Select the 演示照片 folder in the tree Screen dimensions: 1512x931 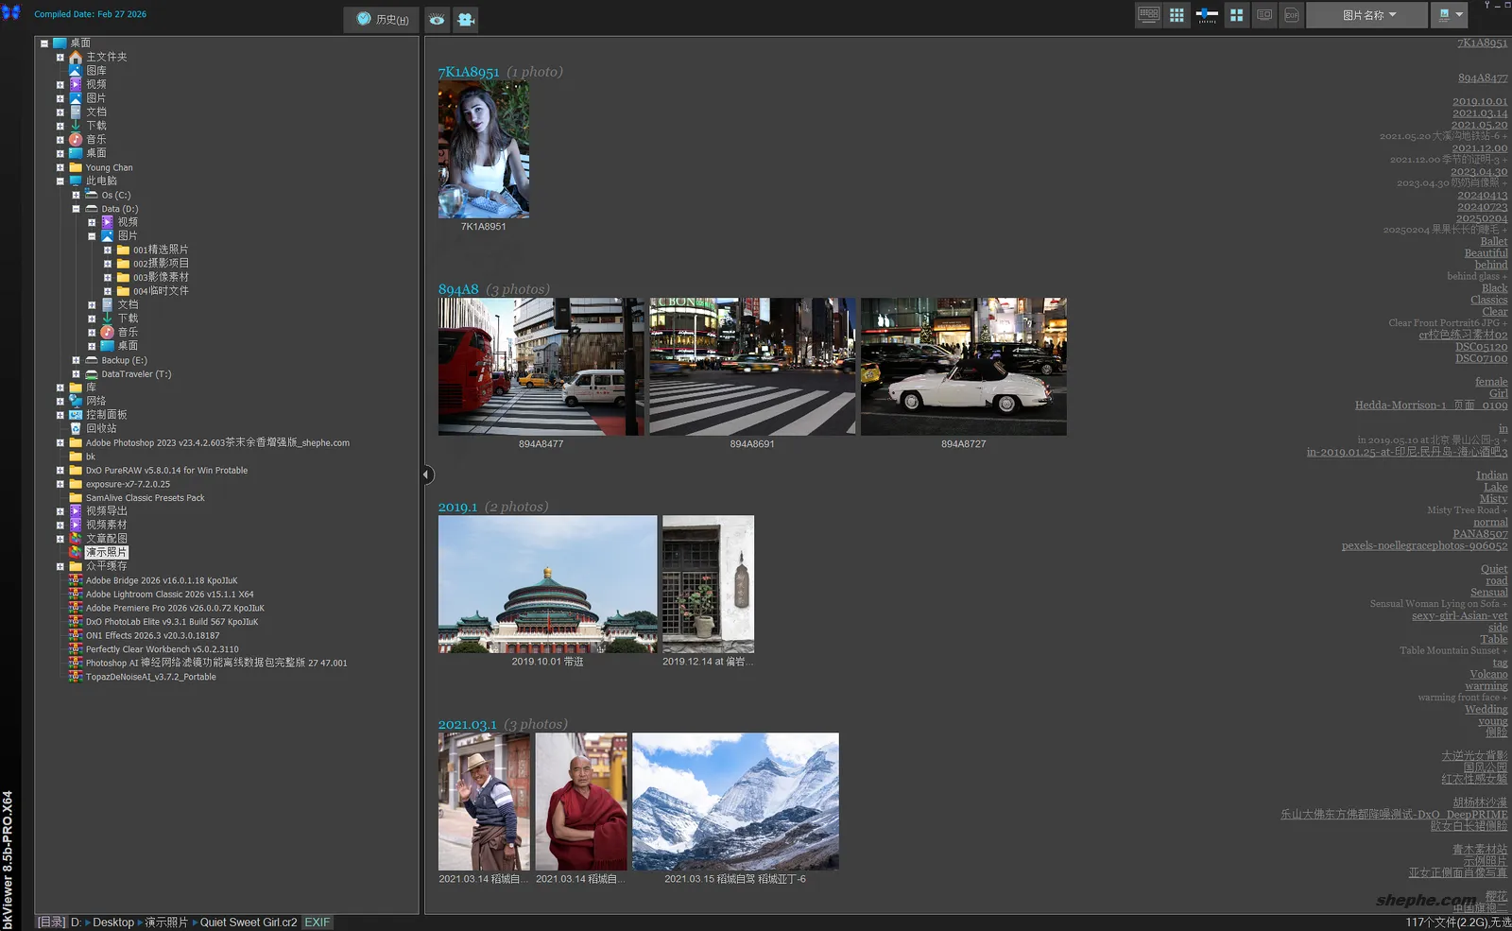(105, 552)
